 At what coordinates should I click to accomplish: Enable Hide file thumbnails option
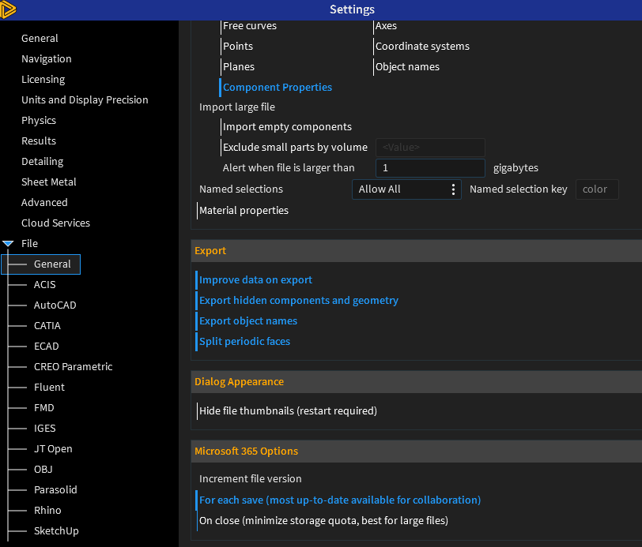(x=288, y=411)
